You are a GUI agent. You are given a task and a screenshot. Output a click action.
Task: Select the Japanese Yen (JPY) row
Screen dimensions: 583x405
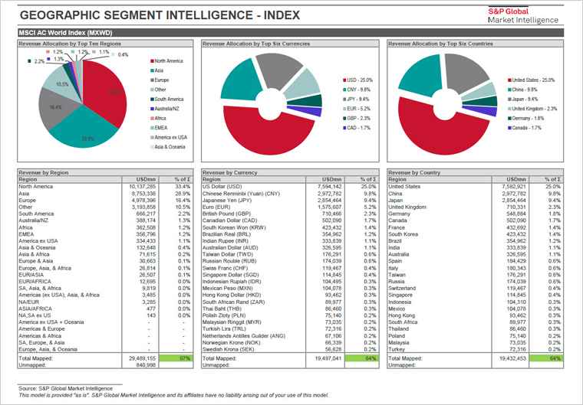290,201
